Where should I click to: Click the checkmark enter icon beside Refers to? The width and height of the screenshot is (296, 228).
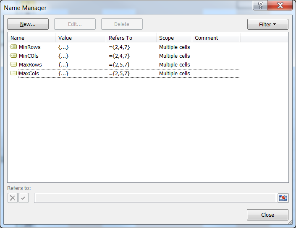[24, 198]
